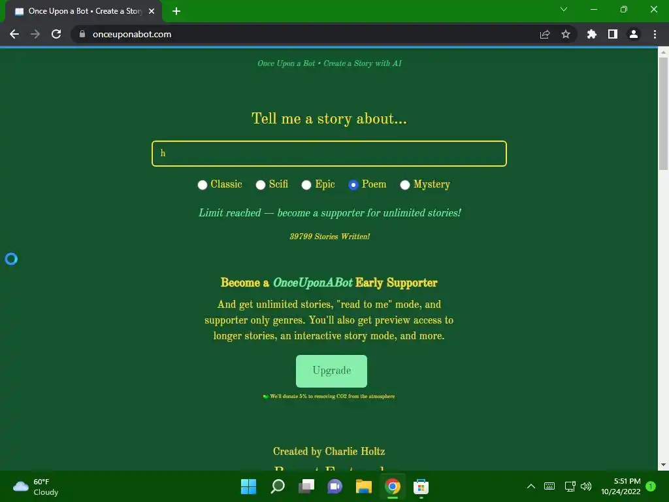Click the story prompt text field
Image resolution: width=669 pixels, height=502 pixels.
[329, 153]
